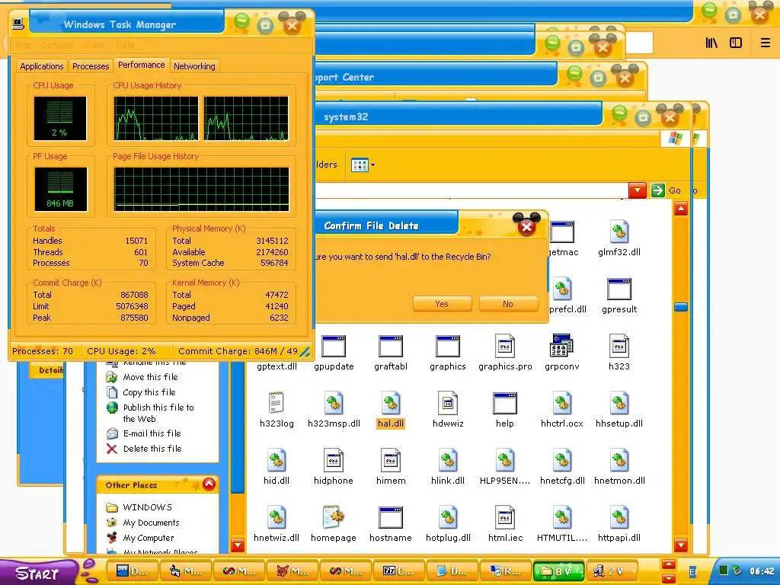Select the homepage file icon

[x=334, y=517]
